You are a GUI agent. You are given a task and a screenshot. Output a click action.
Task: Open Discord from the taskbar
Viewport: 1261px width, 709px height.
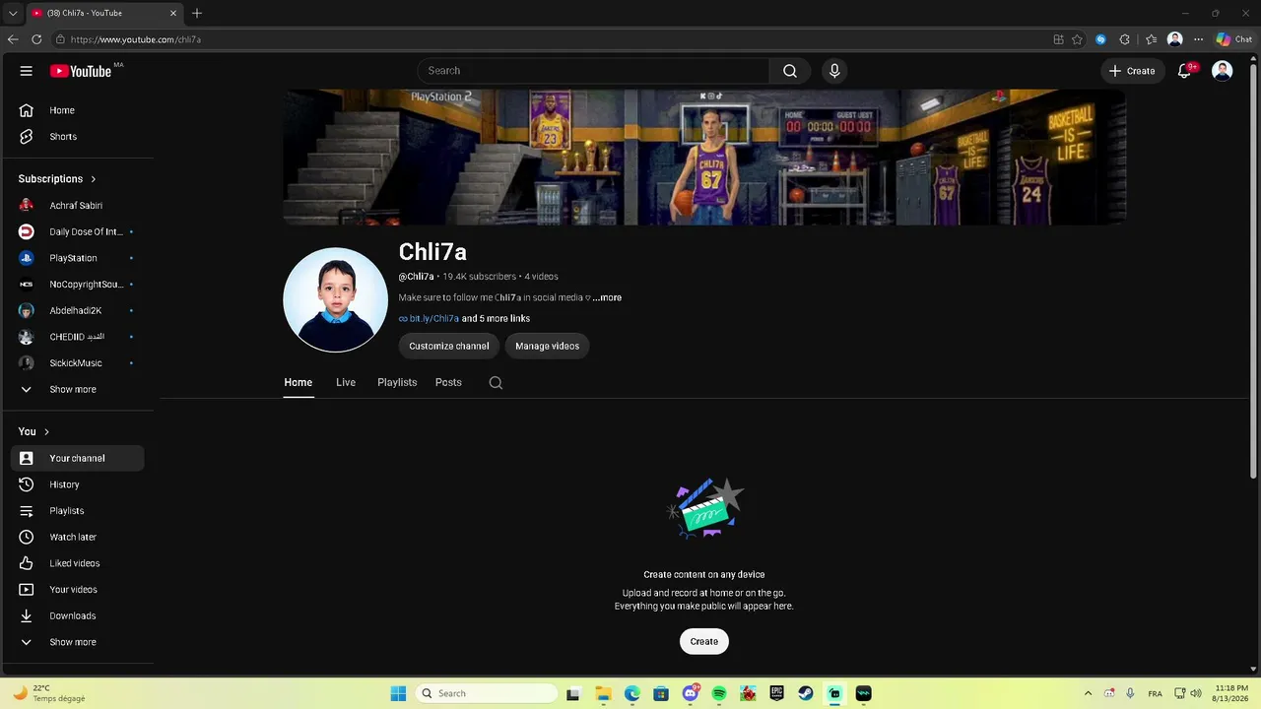[691, 693]
